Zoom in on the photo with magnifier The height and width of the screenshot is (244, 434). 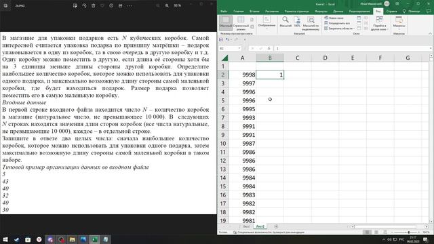[x=167, y=5]
